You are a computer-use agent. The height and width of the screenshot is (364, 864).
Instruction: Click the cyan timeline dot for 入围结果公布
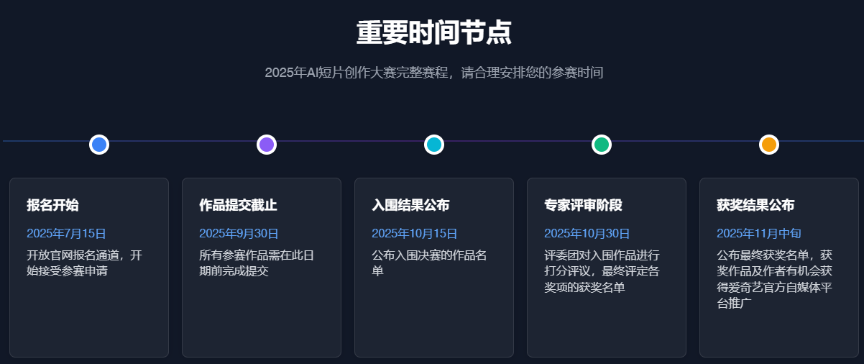coord(434,145)
